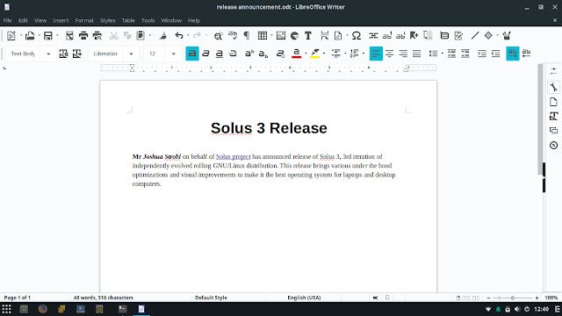Viewport: 562px width, 316px height.
Task: Click Default Style in status bar
Action: click(211, 298)
